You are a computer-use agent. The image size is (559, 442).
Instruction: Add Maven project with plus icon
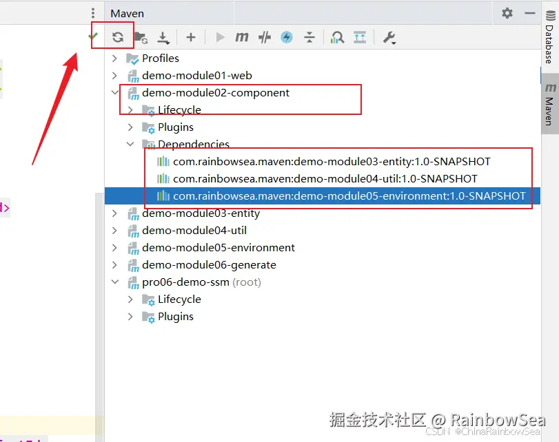[191, 37]
